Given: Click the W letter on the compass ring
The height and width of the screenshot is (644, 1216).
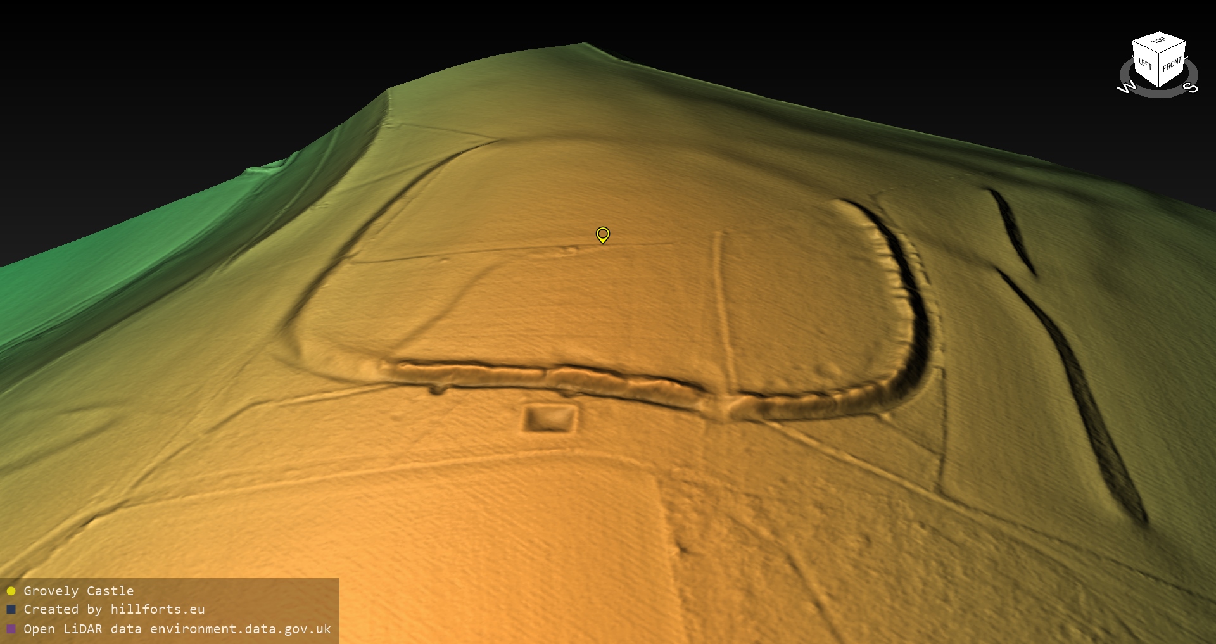Looking at the screenshot, I should click(1127, 88).
